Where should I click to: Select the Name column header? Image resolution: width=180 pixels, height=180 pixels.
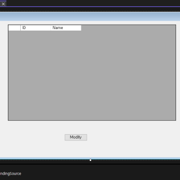click(x=66, y=28)
